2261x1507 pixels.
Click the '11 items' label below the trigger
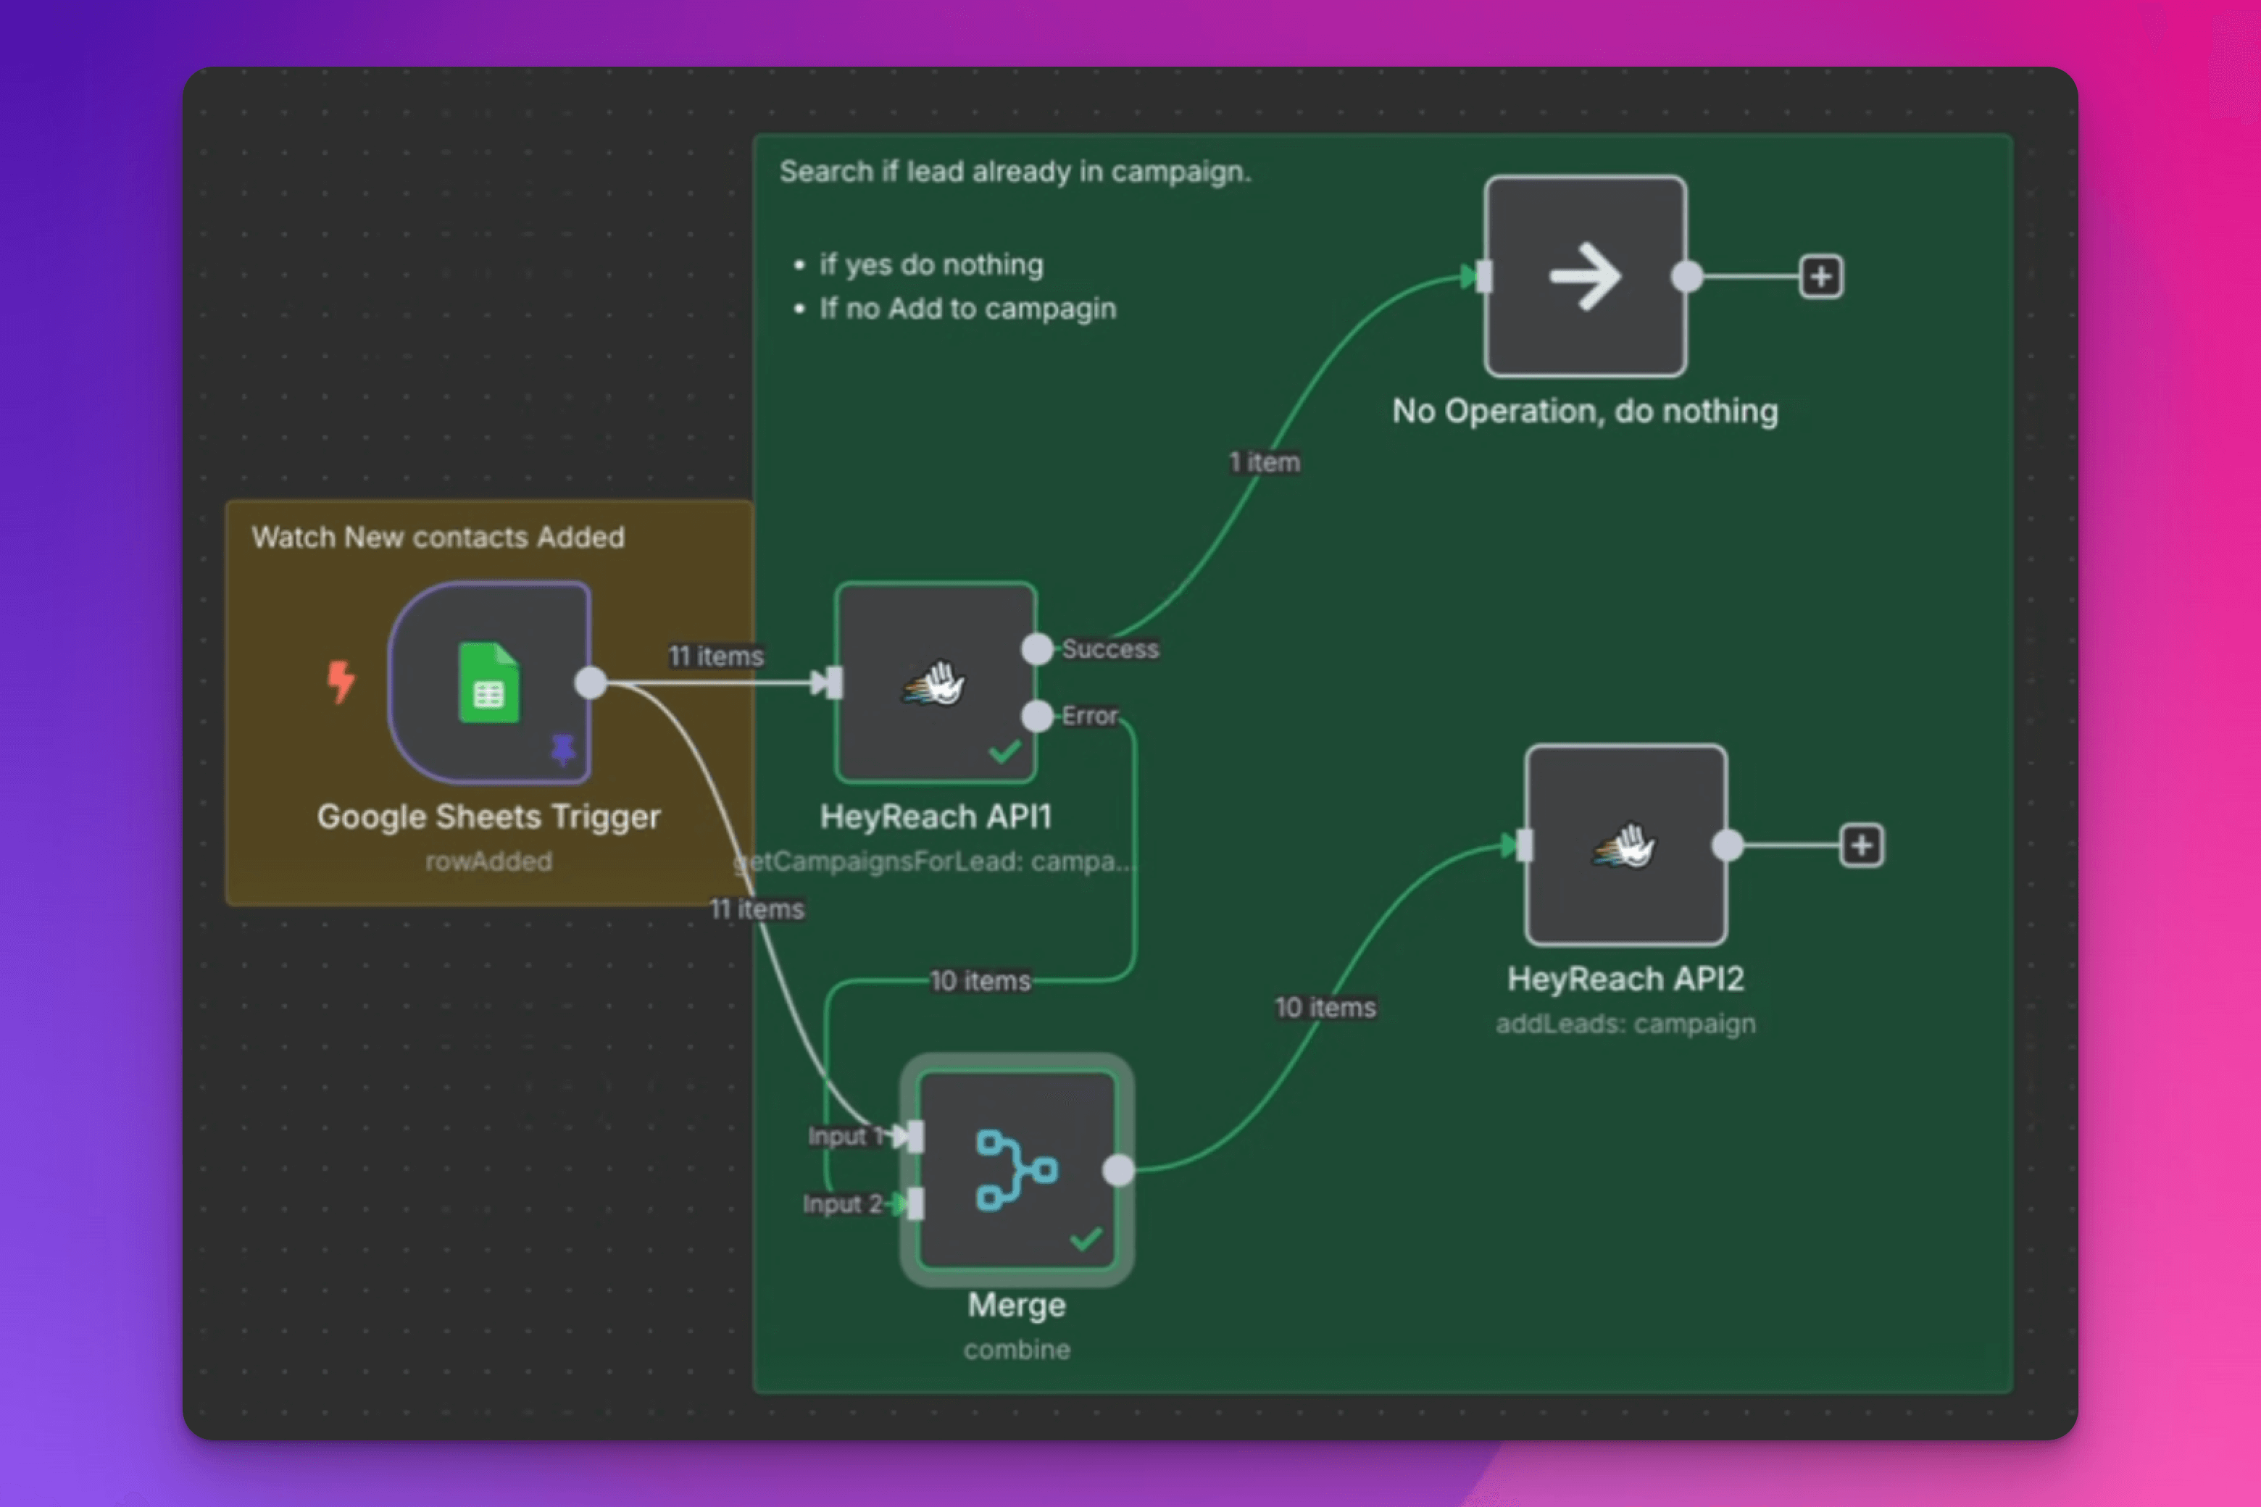coord(757,909)
